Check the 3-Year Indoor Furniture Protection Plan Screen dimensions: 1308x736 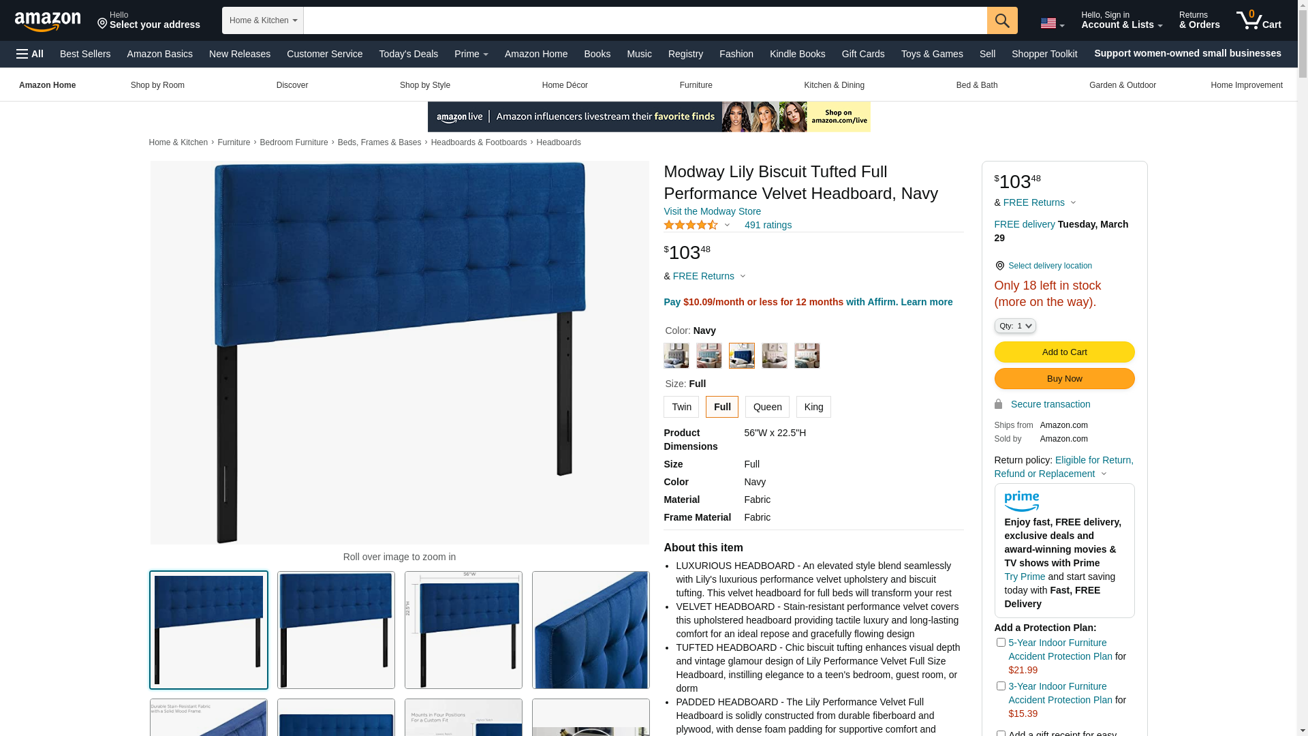1001,686
